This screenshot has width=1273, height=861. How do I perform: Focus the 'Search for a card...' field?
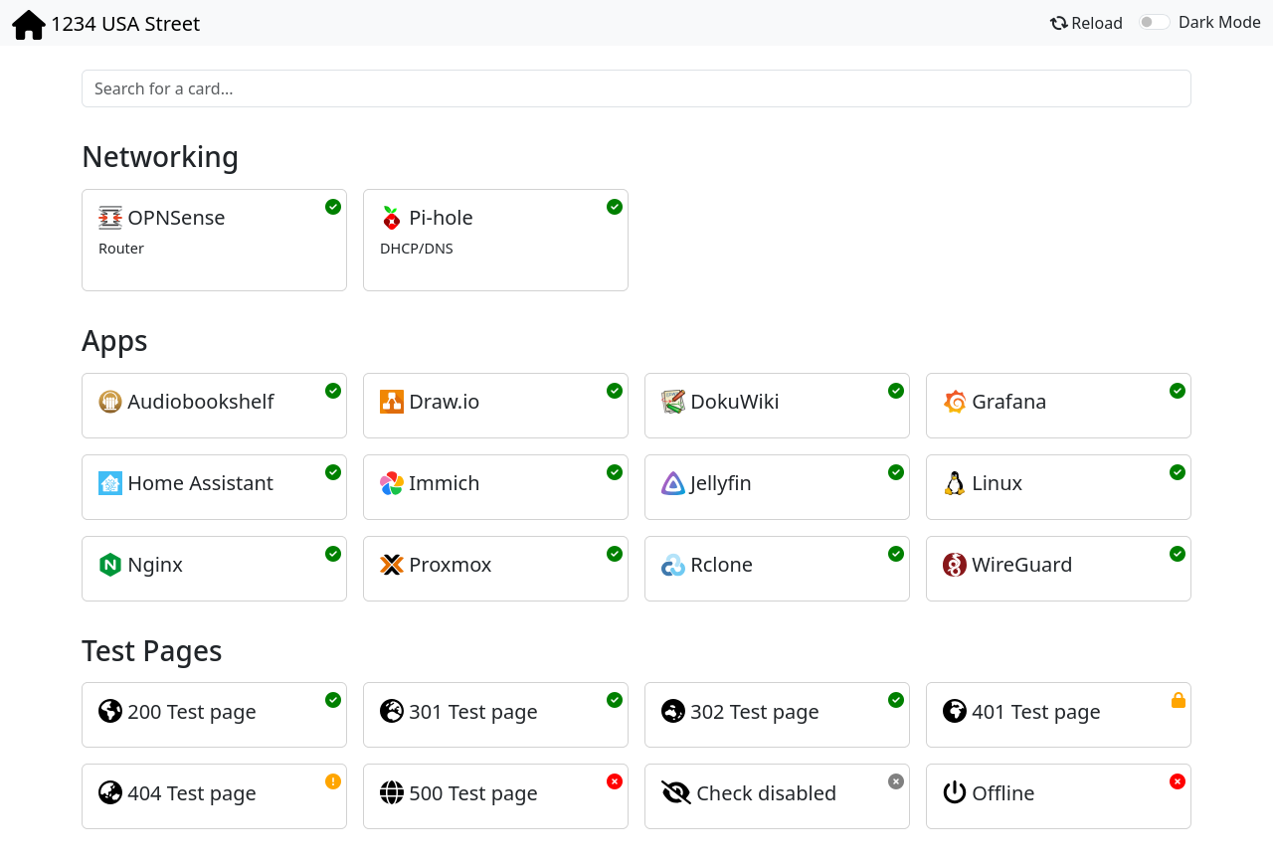point(636,88)
